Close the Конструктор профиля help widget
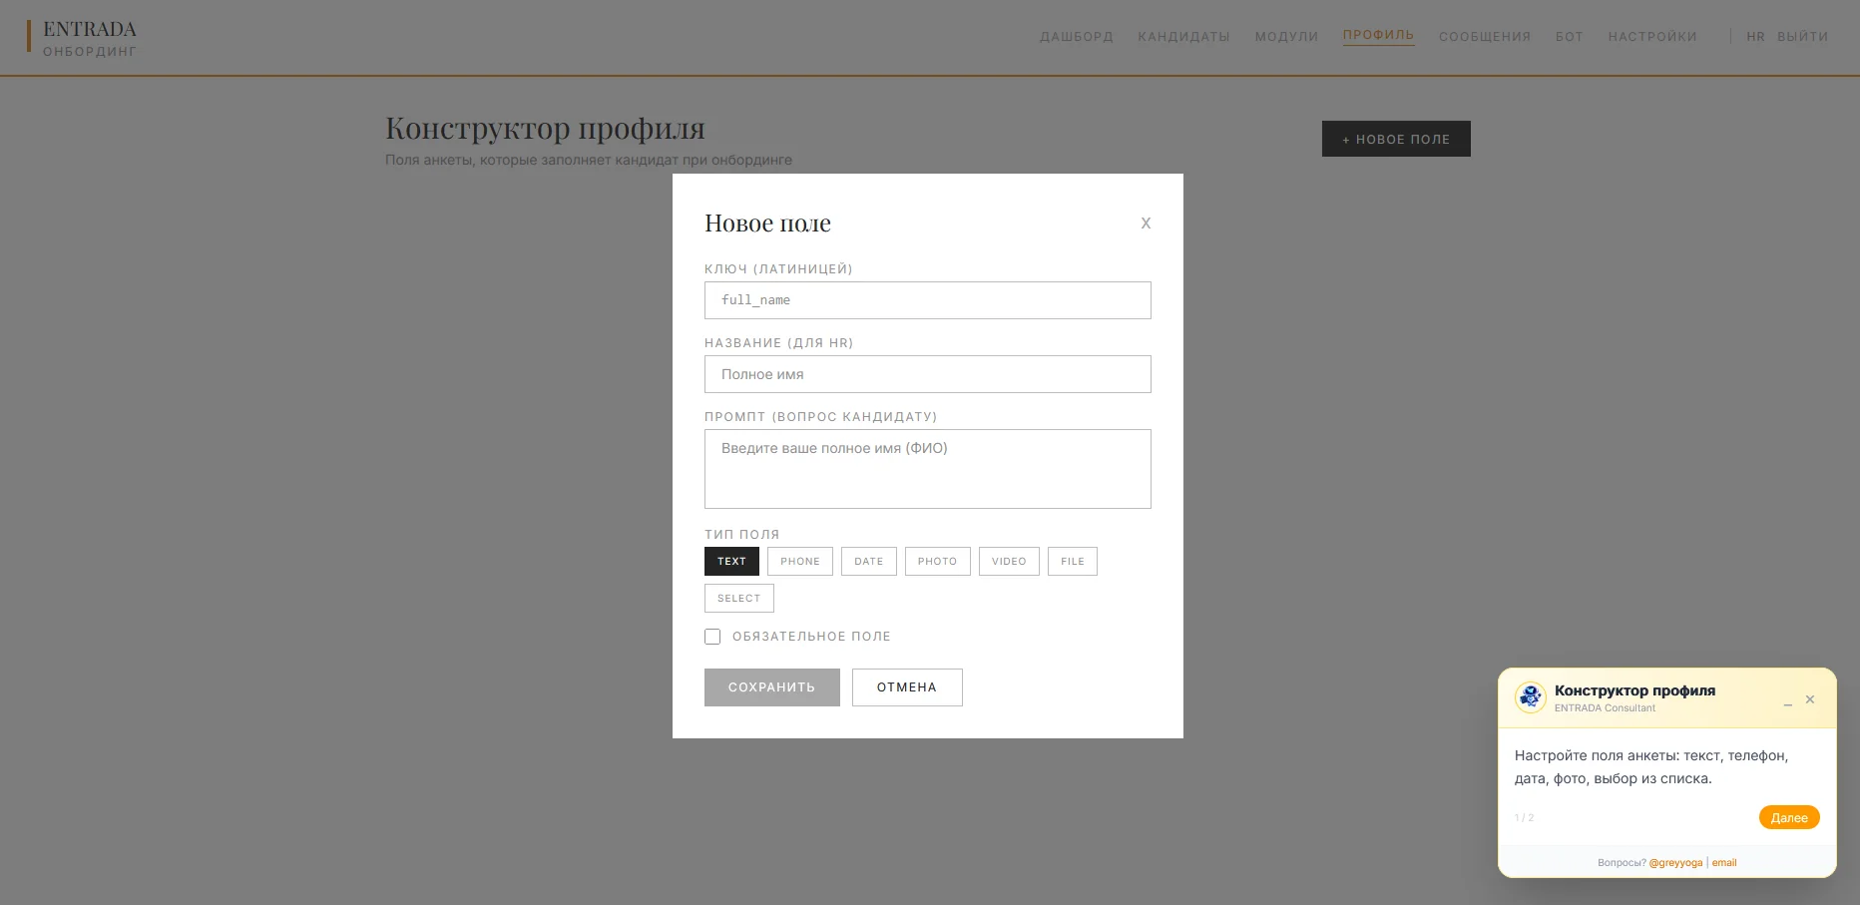This screenshot has height=905, width=1860. [1810, 699]
